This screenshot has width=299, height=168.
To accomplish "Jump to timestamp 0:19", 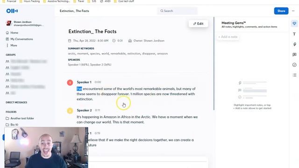I will point(97,133).
